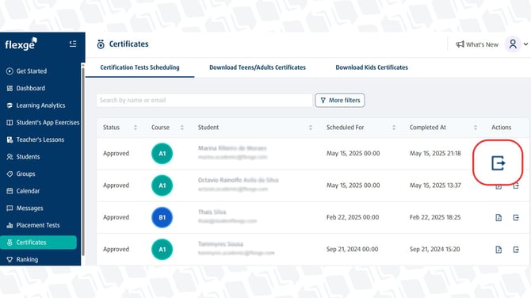Viewport: 531px width, 298px height.
Task: Collapse the sidebar with the menu toggle icon
Action: [73, 44]
